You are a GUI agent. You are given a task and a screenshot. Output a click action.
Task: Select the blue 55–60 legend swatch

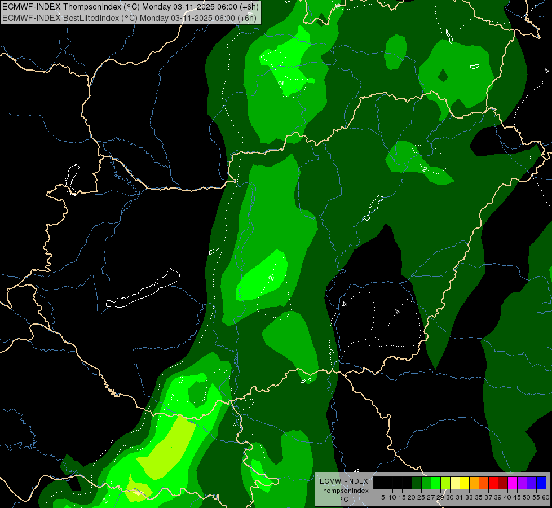(541, 483)
